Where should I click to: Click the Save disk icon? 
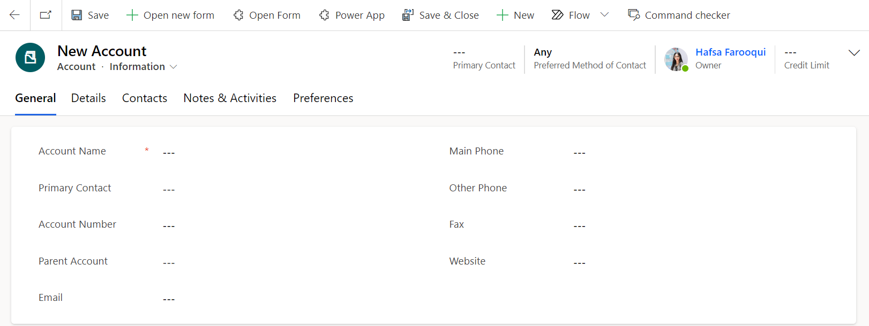coord(76,14)
